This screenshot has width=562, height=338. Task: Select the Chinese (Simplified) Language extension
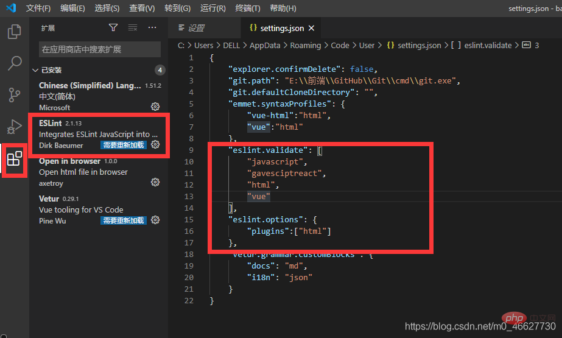tap(99, 96)
